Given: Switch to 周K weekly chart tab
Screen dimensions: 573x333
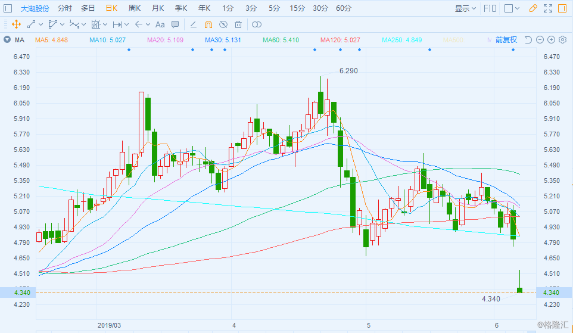Looking at the screenshot, I should (134, 8).
